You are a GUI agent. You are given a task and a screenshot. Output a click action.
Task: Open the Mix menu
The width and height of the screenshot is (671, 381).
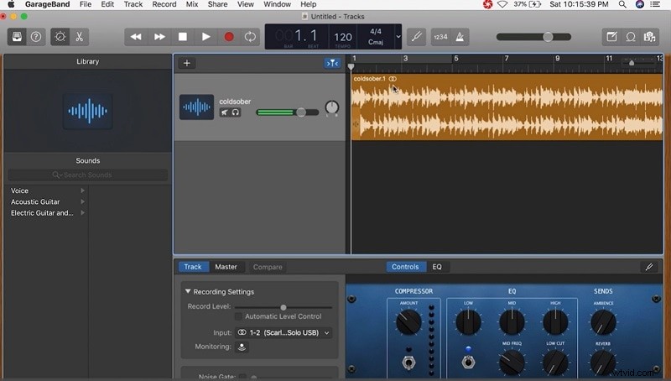pyautogui.click(x=192, y=4)
